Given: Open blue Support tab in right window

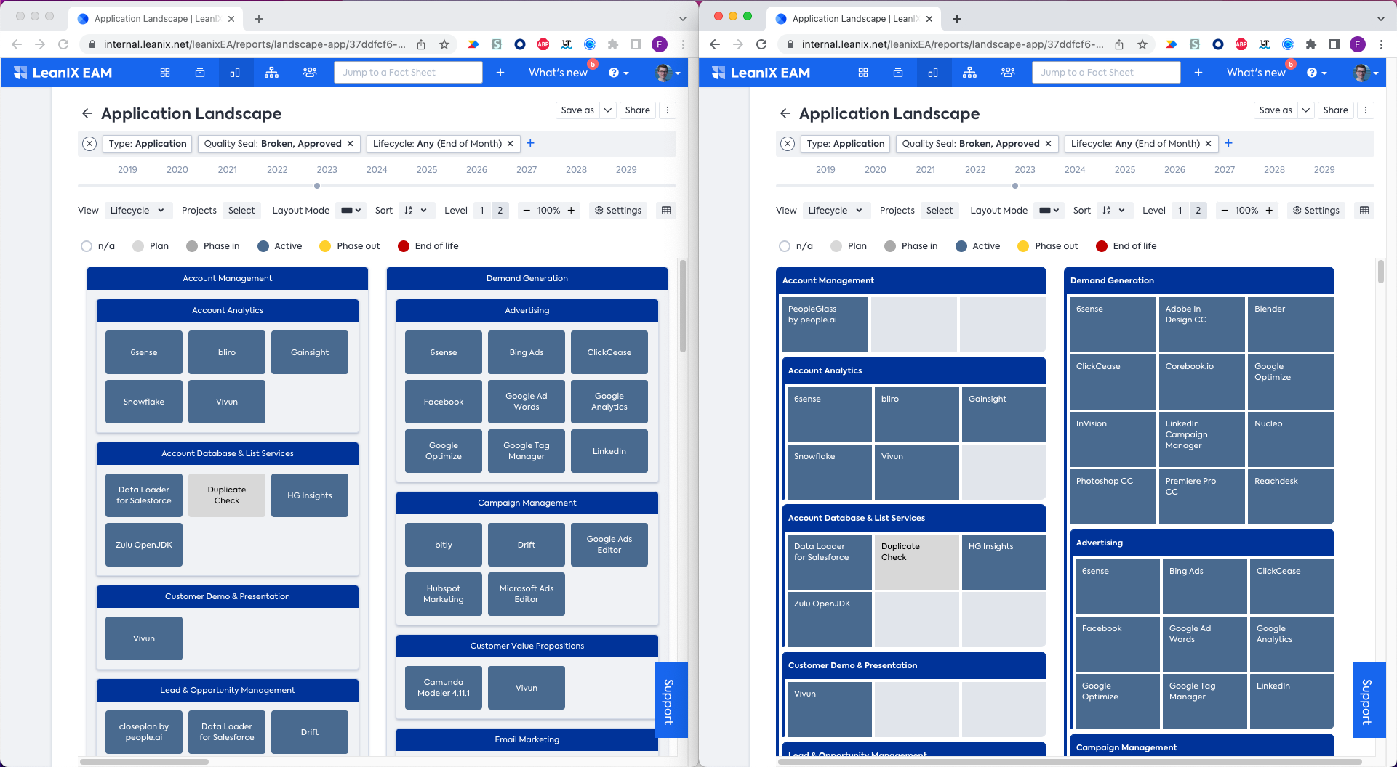Looking at the screenshot, I should point(1368,700).
